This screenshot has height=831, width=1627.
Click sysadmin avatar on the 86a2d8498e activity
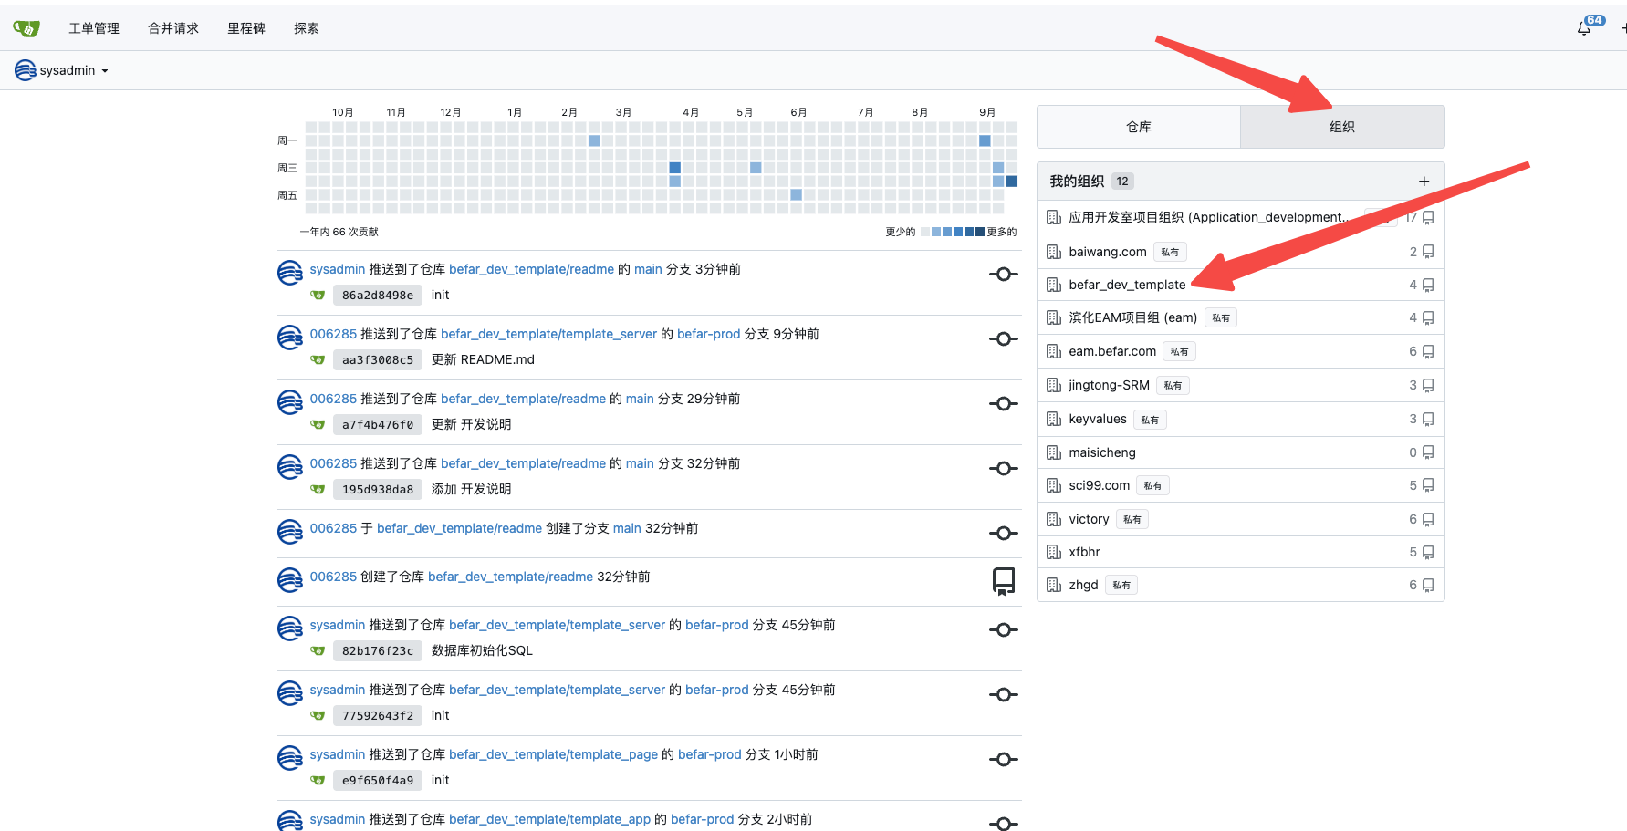290,273
